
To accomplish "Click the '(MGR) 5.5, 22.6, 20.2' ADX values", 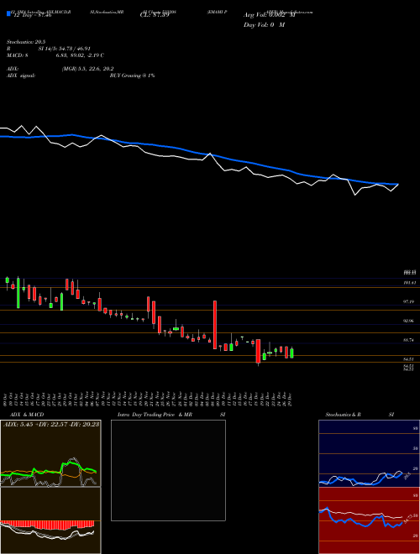I will pos(87,69).
